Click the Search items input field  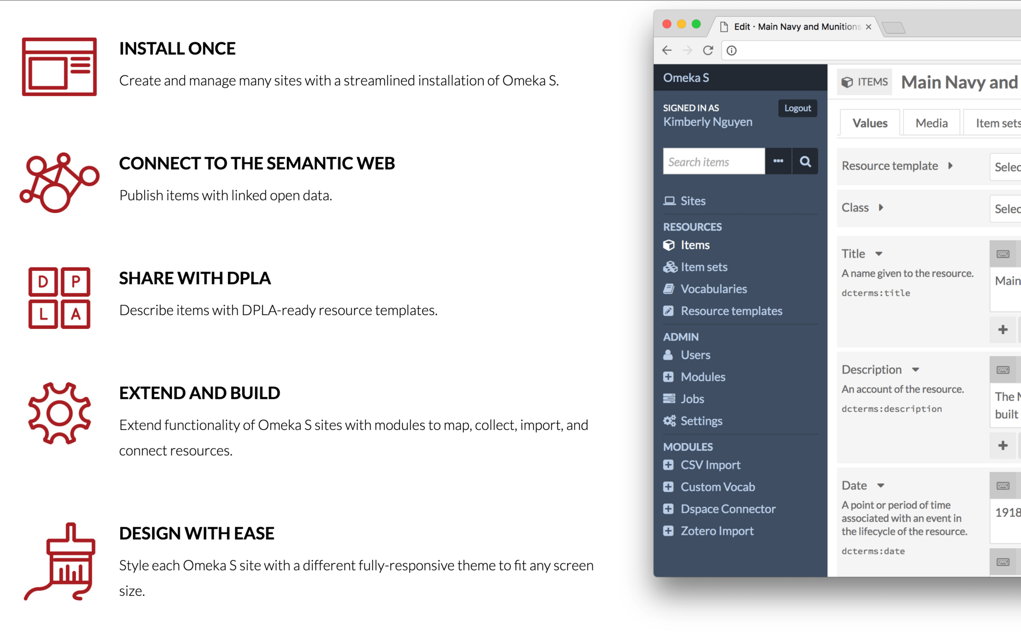pos(714,162)
